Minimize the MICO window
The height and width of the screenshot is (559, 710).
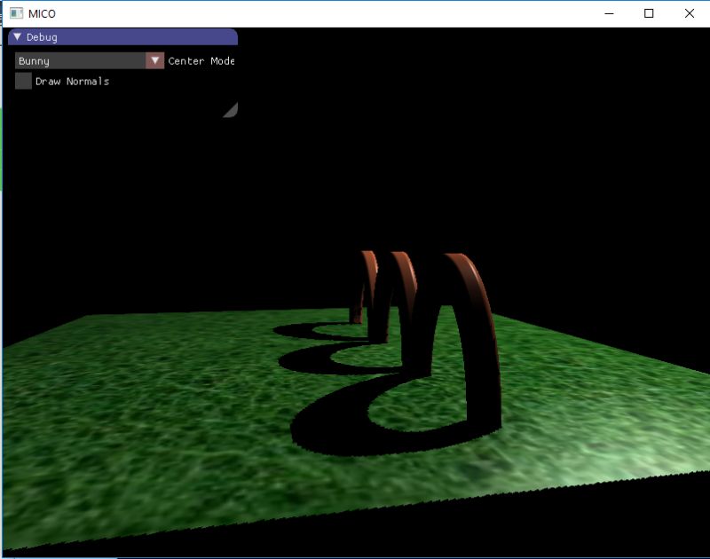(608, 13)
